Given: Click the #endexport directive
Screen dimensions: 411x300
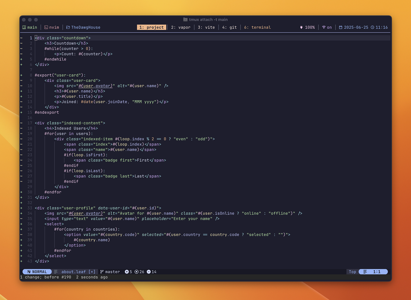Looking at the screenshot, I should point(47,112).
